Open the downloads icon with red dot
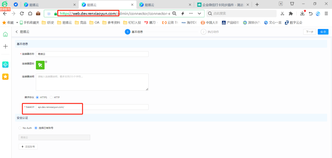332x158 pixels. [x=303, y=13]
